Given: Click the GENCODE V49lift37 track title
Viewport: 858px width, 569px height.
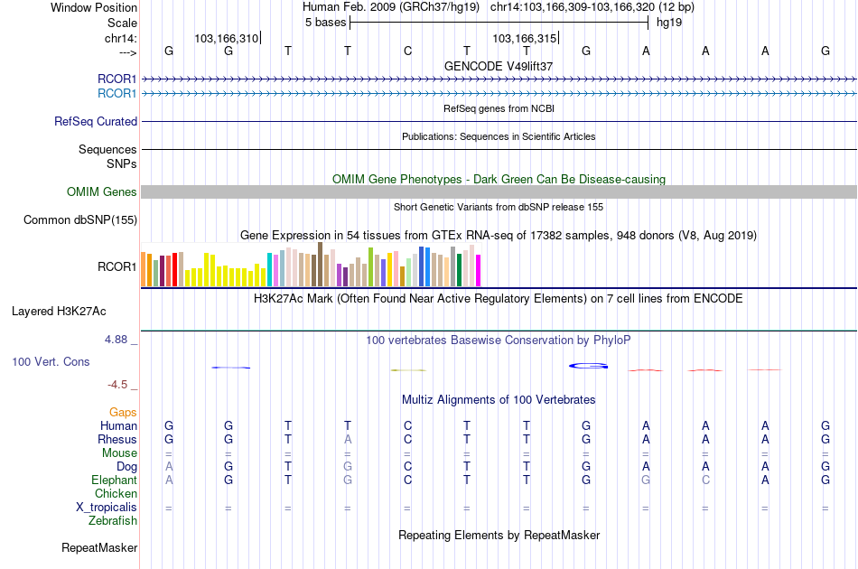Looking at the screenshot, I should click(499, 66).
